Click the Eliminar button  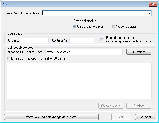[139, 106]
